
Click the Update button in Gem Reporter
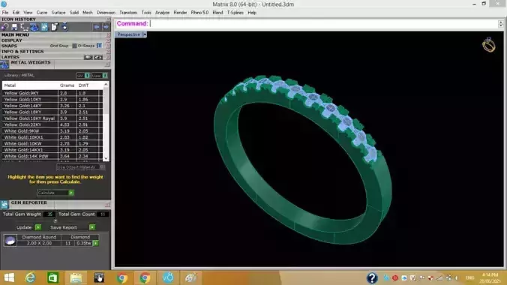[24, 227]
